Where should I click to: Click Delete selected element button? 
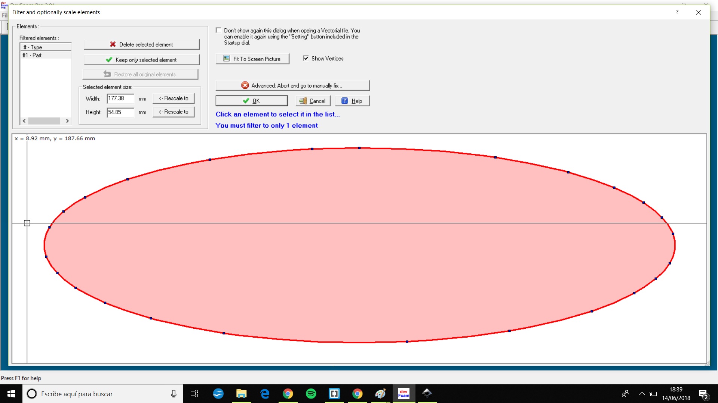pyautogui.click(x=141, y=44)
